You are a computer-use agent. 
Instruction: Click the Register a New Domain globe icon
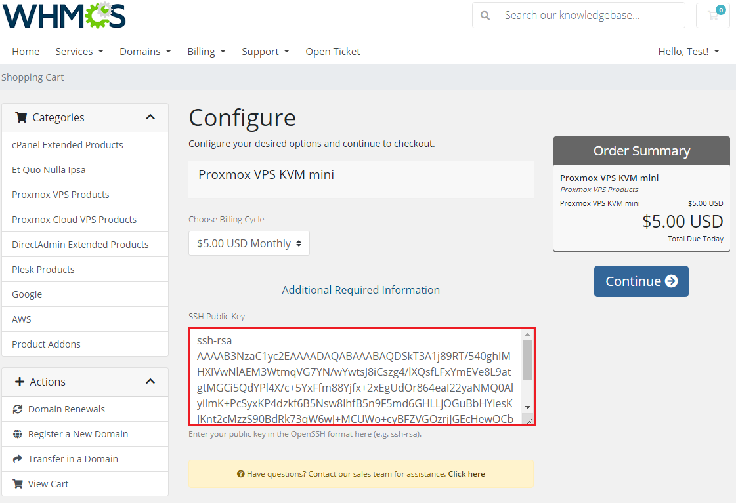click(x=18, y=434)
